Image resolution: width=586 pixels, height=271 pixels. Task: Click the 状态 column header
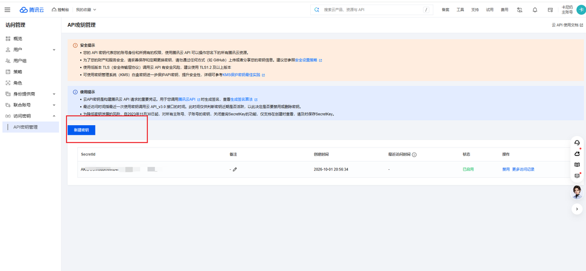pos(466,154)
